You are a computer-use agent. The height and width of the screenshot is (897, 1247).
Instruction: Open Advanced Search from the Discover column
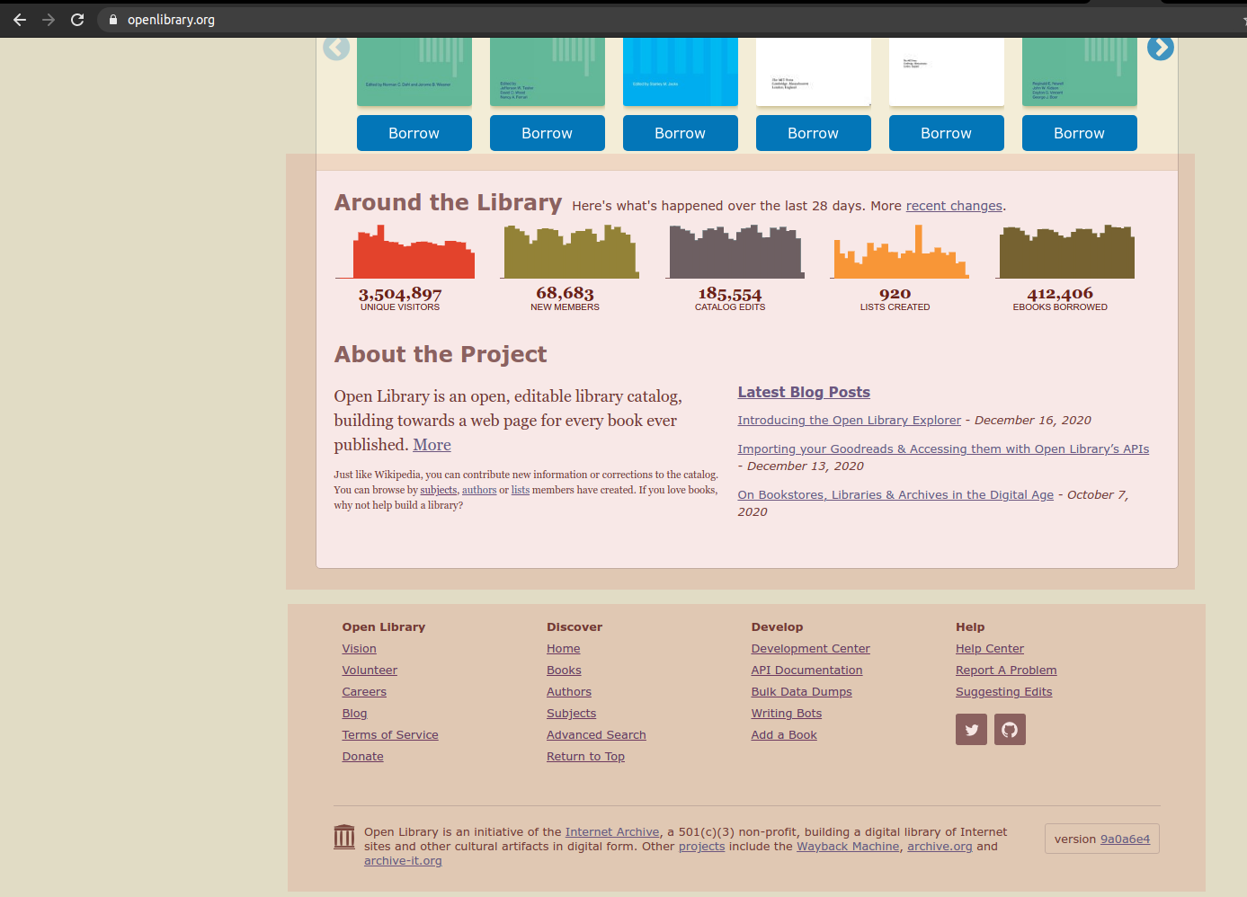tap(596, 734)
